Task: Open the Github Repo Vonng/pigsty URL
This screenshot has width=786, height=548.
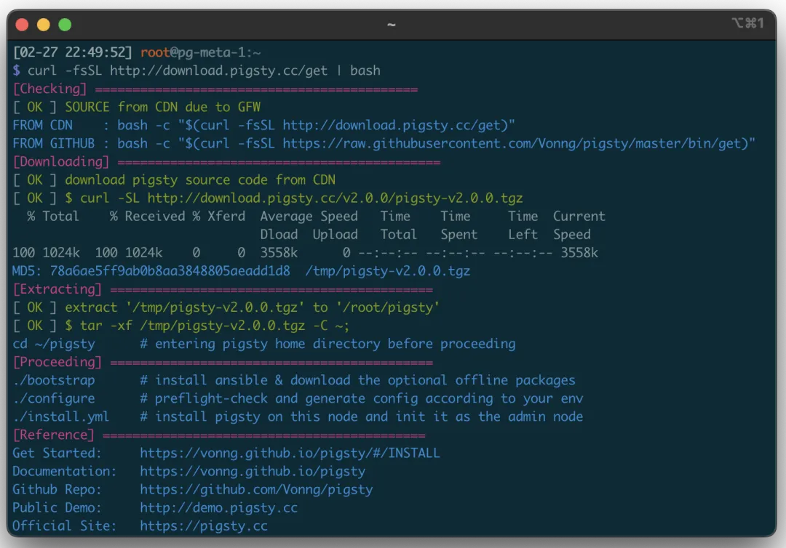Action: tap(256, 489)
